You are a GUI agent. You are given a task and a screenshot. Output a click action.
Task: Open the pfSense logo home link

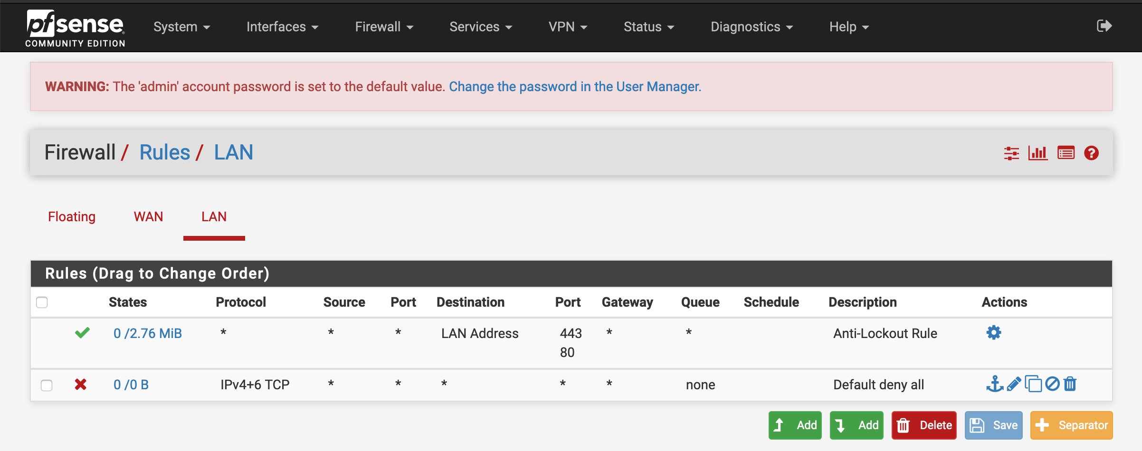click(x=76, y=28)
